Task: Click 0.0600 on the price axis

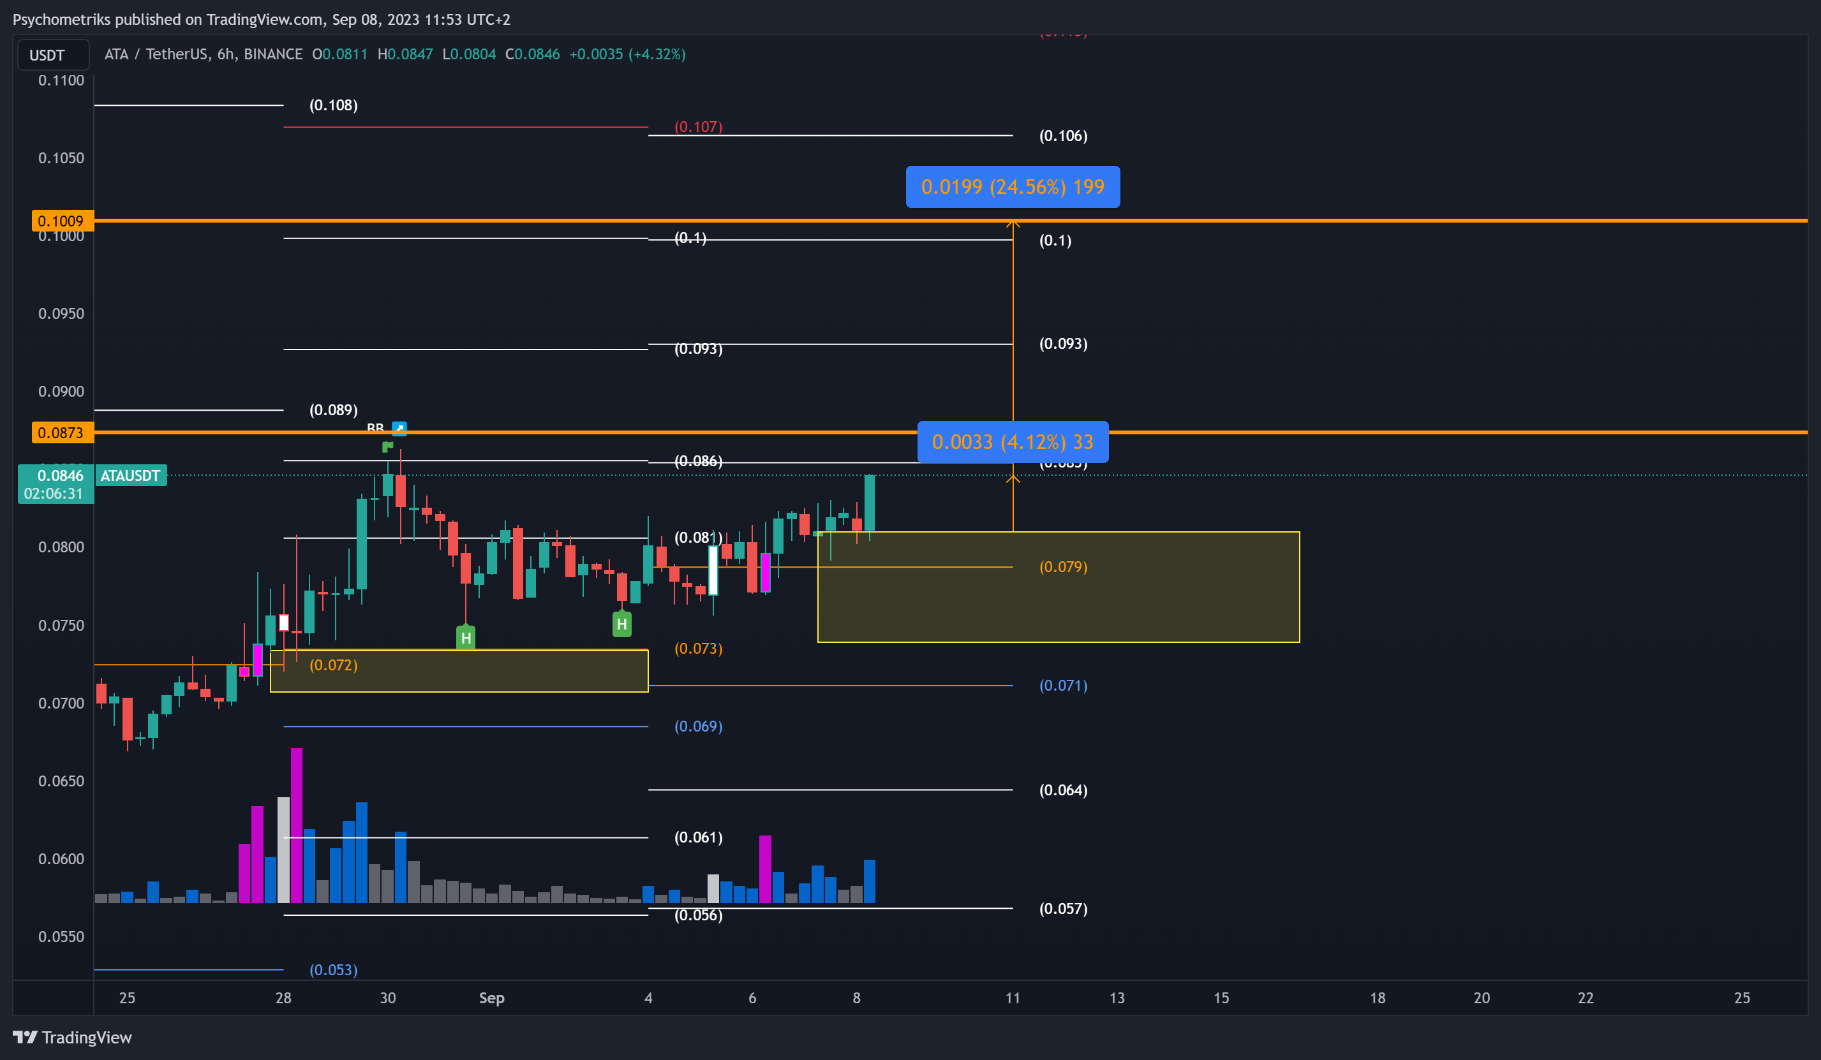Action: click(61, 858)
